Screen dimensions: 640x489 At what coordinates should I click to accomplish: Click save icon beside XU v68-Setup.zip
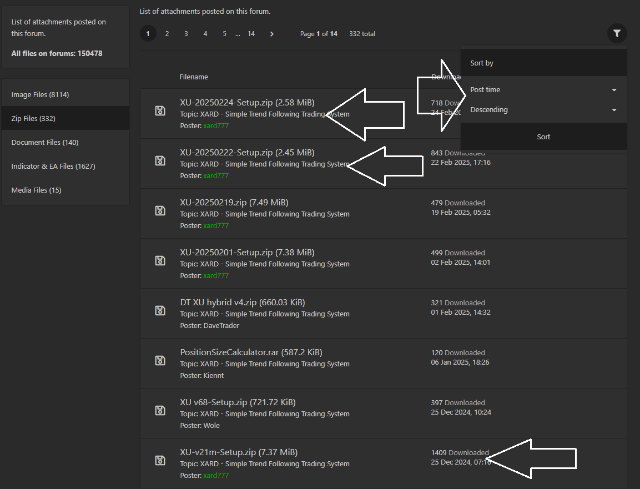tap(160, 410)
